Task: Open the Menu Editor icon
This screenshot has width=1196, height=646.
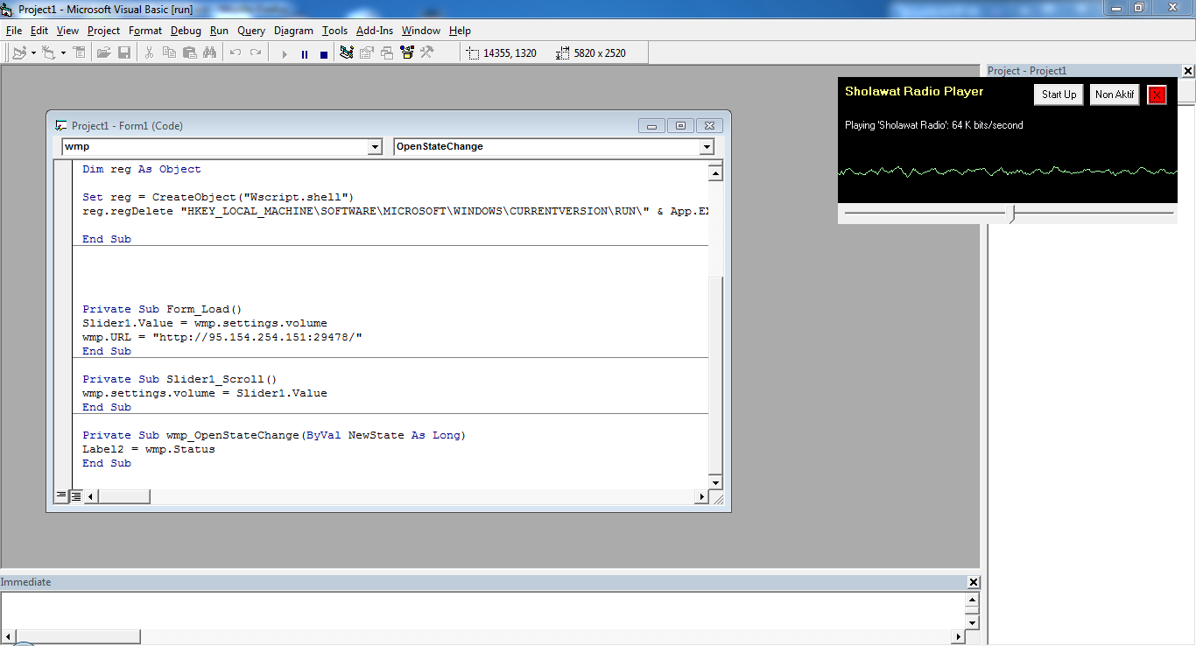Action: click(x=79, y=53)
